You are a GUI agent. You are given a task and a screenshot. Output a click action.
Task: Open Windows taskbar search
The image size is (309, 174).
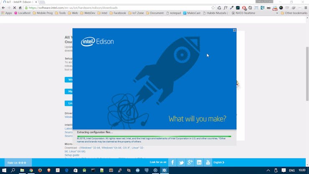(x=13, y=170)
